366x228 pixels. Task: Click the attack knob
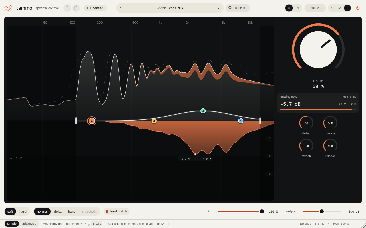(x=306, y=146)
